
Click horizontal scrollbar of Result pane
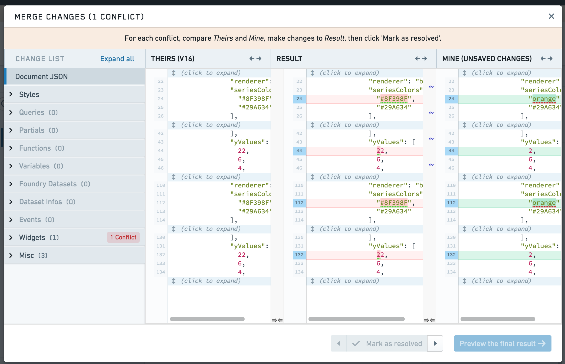click(357, 319)
